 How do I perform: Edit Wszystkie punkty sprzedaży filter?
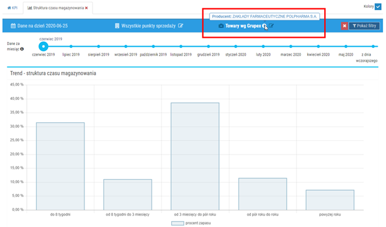(181, 26)
